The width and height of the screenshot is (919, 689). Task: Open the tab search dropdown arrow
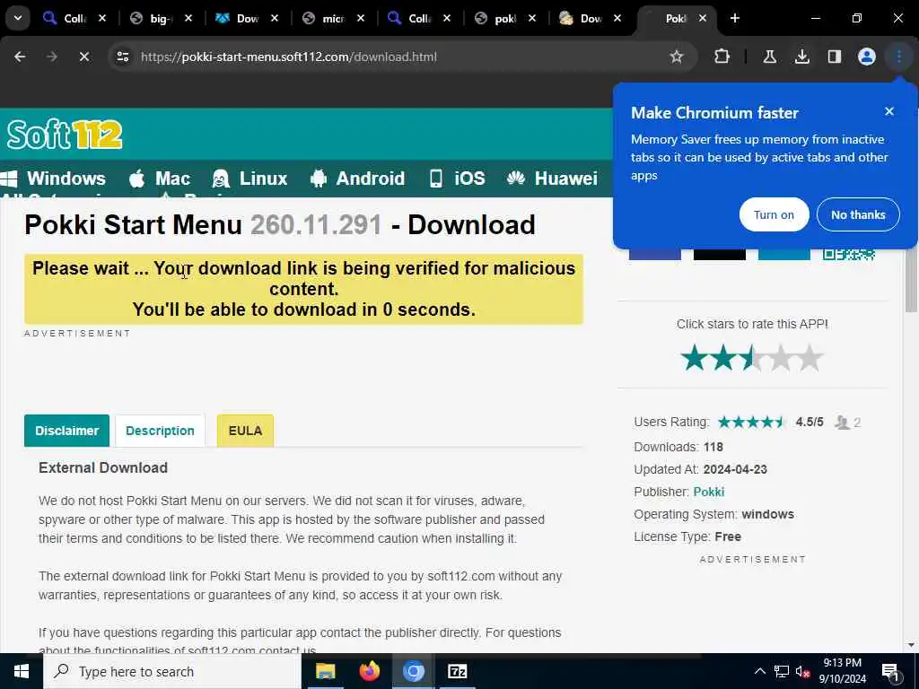tap(18, 18)
